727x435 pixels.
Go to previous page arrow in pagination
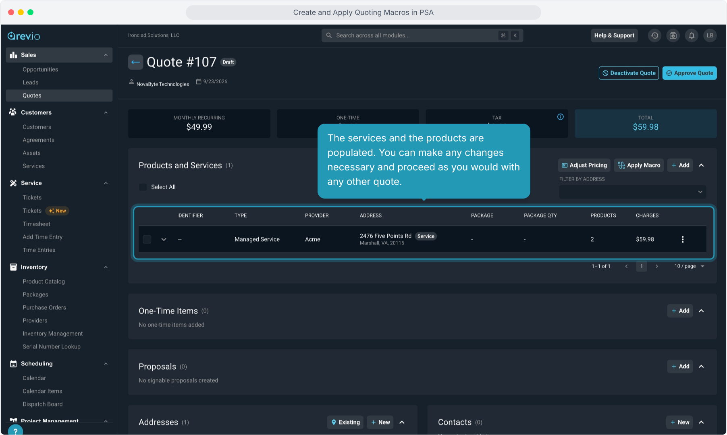click(626, 266)
